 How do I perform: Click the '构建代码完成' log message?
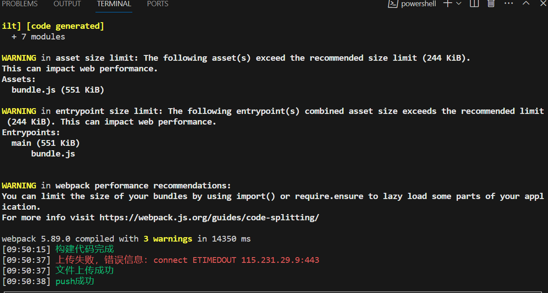84,250
